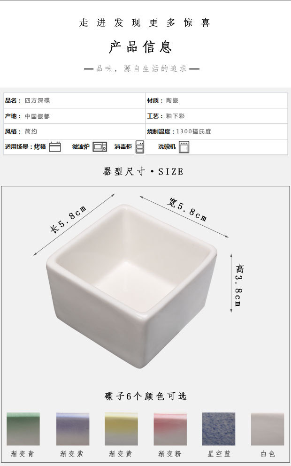Click the 烧制温度 1300摄氏度 cell
Viewport: 291px width, 466px height.
point(217,131)
